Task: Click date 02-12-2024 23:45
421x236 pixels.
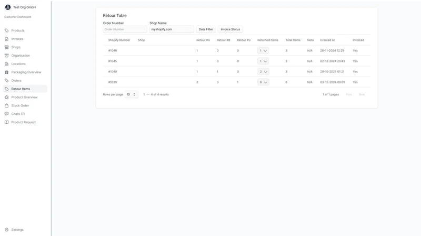Action: tap(333, 61)
